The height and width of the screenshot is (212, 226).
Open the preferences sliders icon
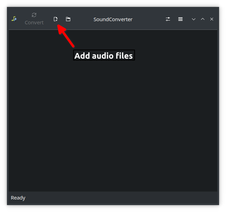[168, 19]
